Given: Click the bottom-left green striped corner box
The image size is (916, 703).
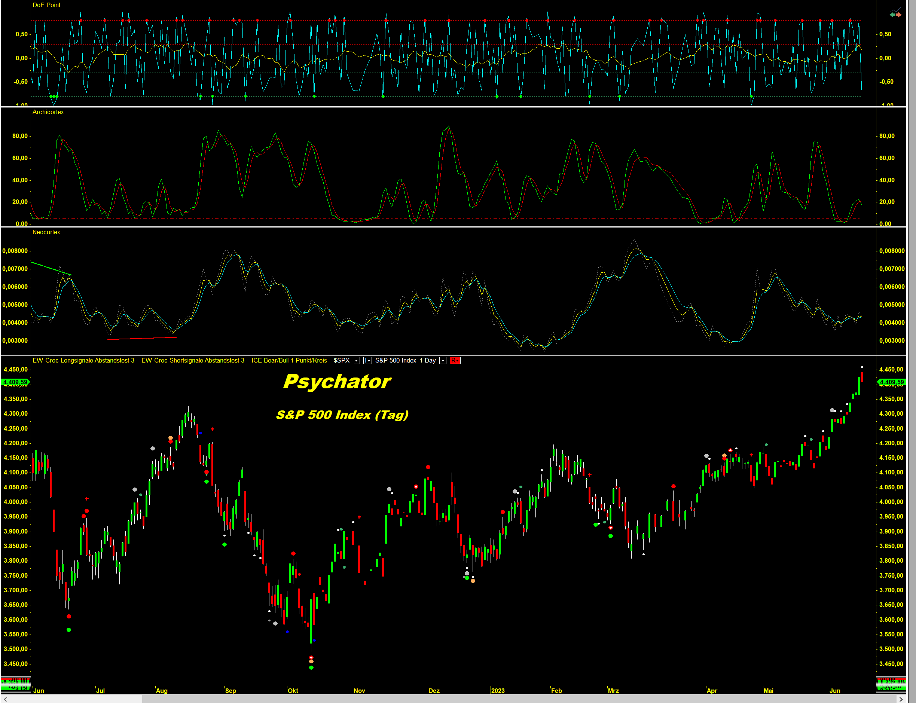Looking at the screenshot, I should point(15,685).
